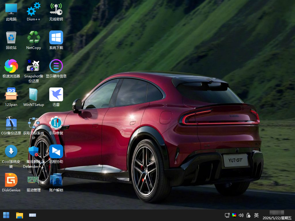Switch input language via 英 indicator
The image size is (295, 221).
pos(256,215)
